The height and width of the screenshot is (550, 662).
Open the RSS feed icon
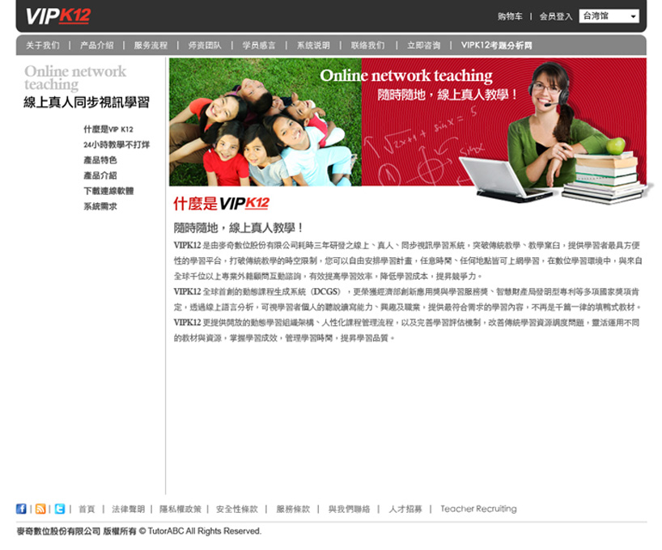click(x=40, y=509)
